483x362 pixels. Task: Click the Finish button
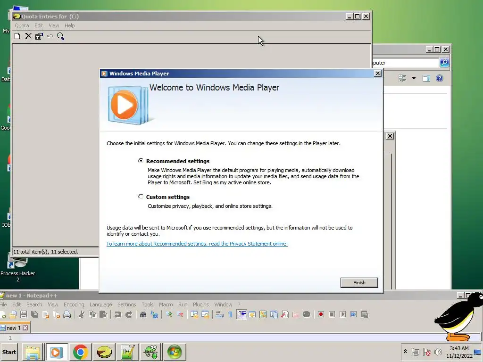click(x=359, y=283)
